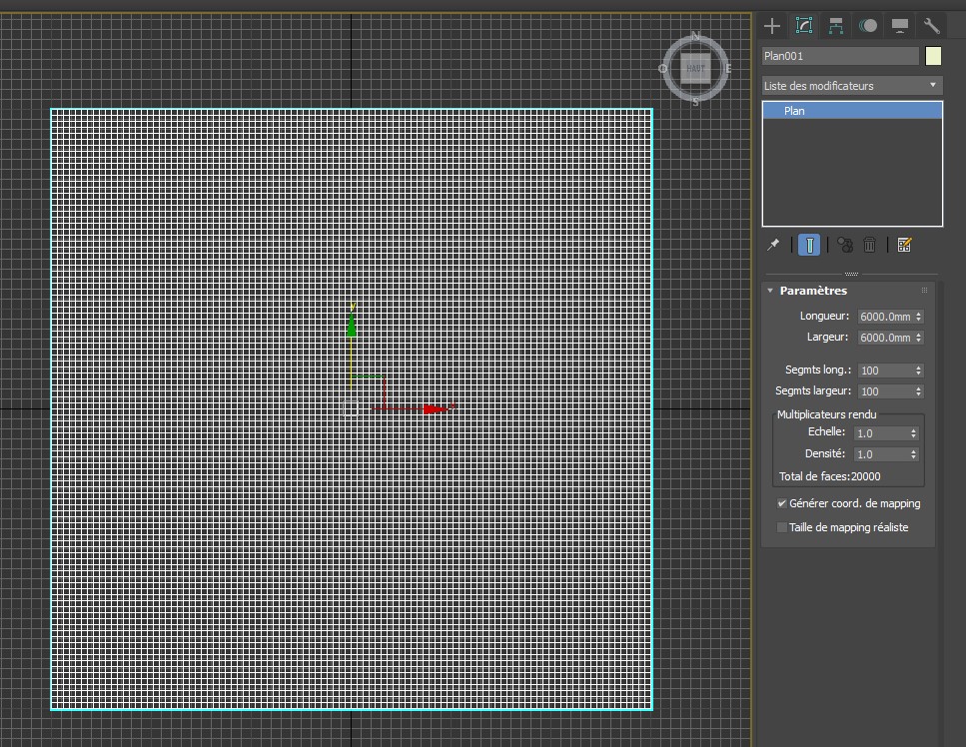This screenshot has width=966, height=747.
Task: Open Configure Modifier Sets icon
Action: point(905,245)
